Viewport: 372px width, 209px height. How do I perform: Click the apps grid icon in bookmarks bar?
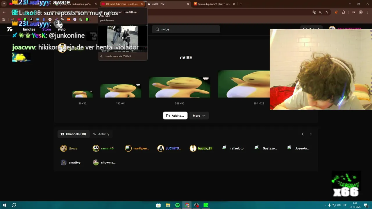pos(4,19)
